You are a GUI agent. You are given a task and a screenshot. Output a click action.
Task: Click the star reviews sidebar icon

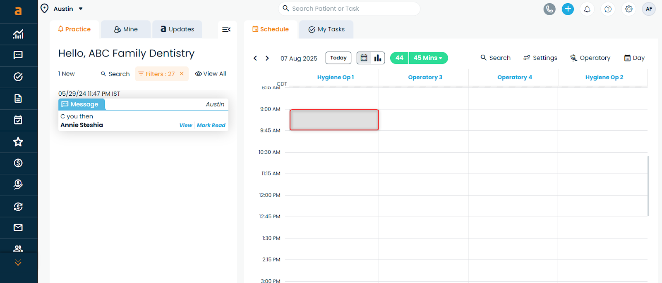(x=18, y=142)
